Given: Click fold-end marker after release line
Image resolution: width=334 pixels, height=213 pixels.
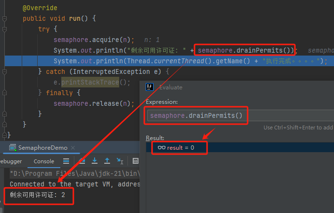Looking at the screenshot, I should pos(4,114).
